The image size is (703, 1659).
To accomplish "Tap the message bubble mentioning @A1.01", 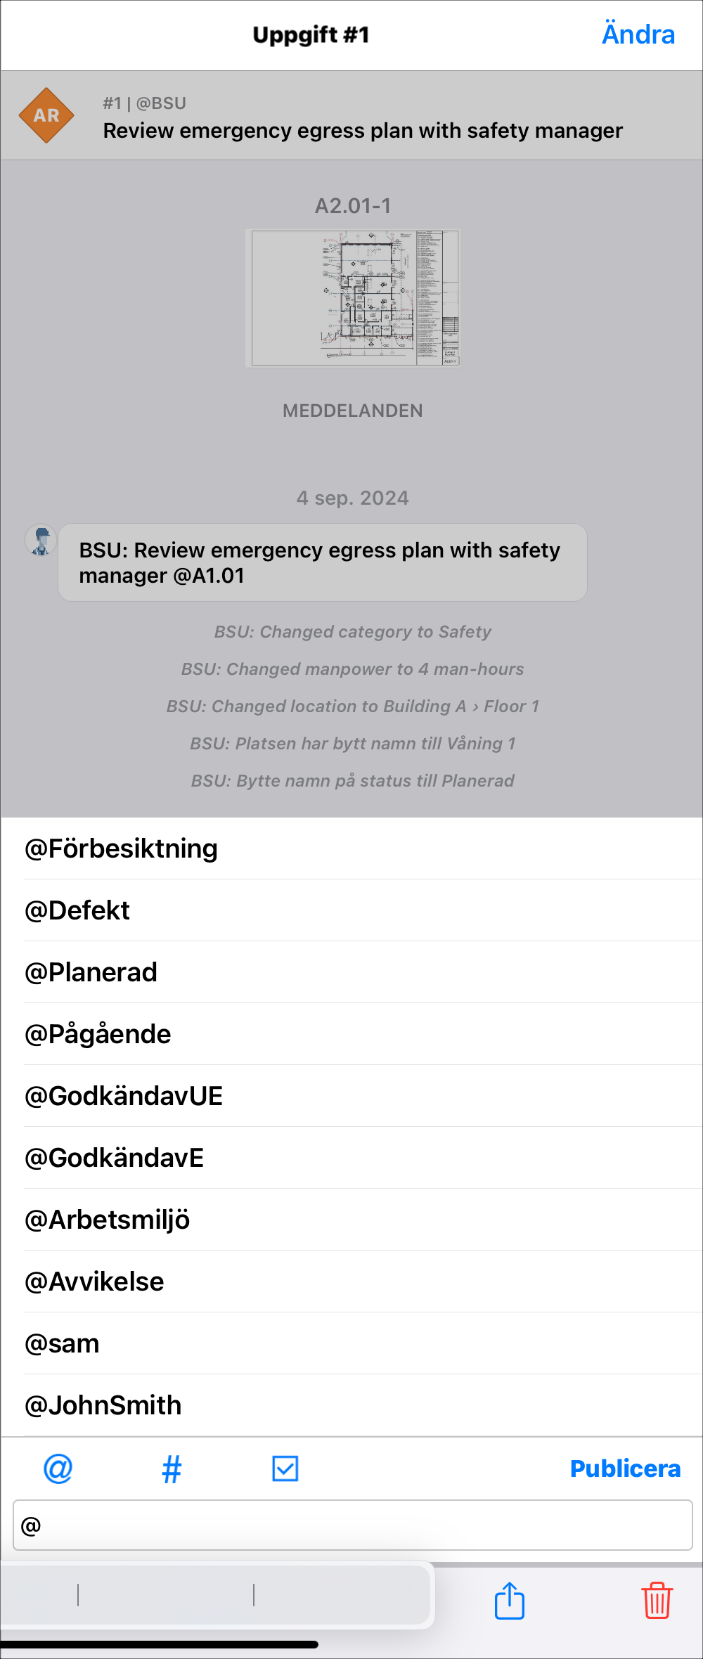I will (x=322, y=562).
